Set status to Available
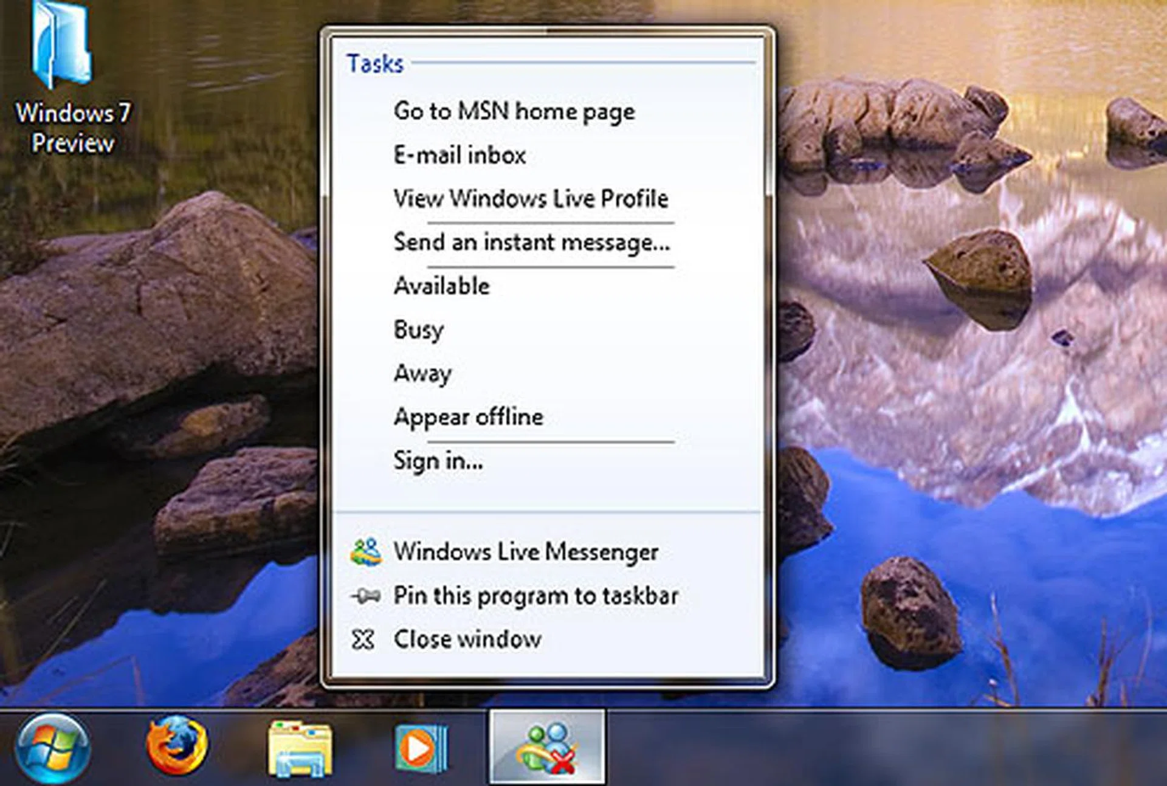The image size is (1167, 786). [x=442, y=286]
